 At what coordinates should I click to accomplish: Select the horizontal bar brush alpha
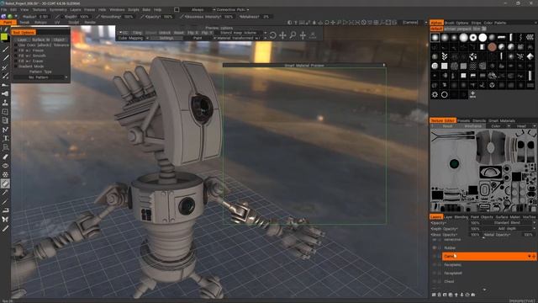502,37
